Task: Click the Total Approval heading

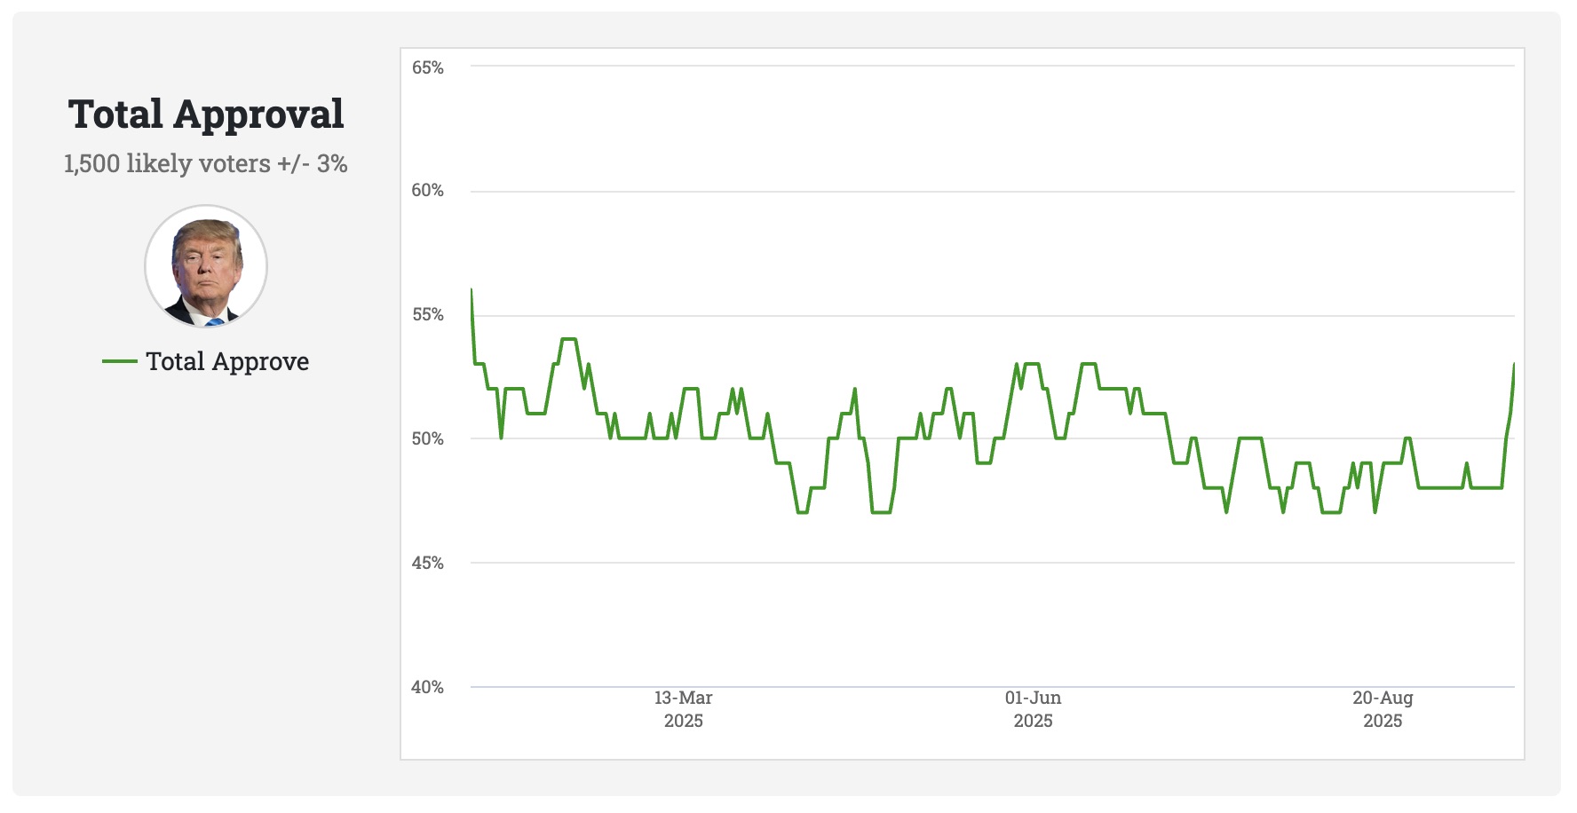Action: point(206,114)
